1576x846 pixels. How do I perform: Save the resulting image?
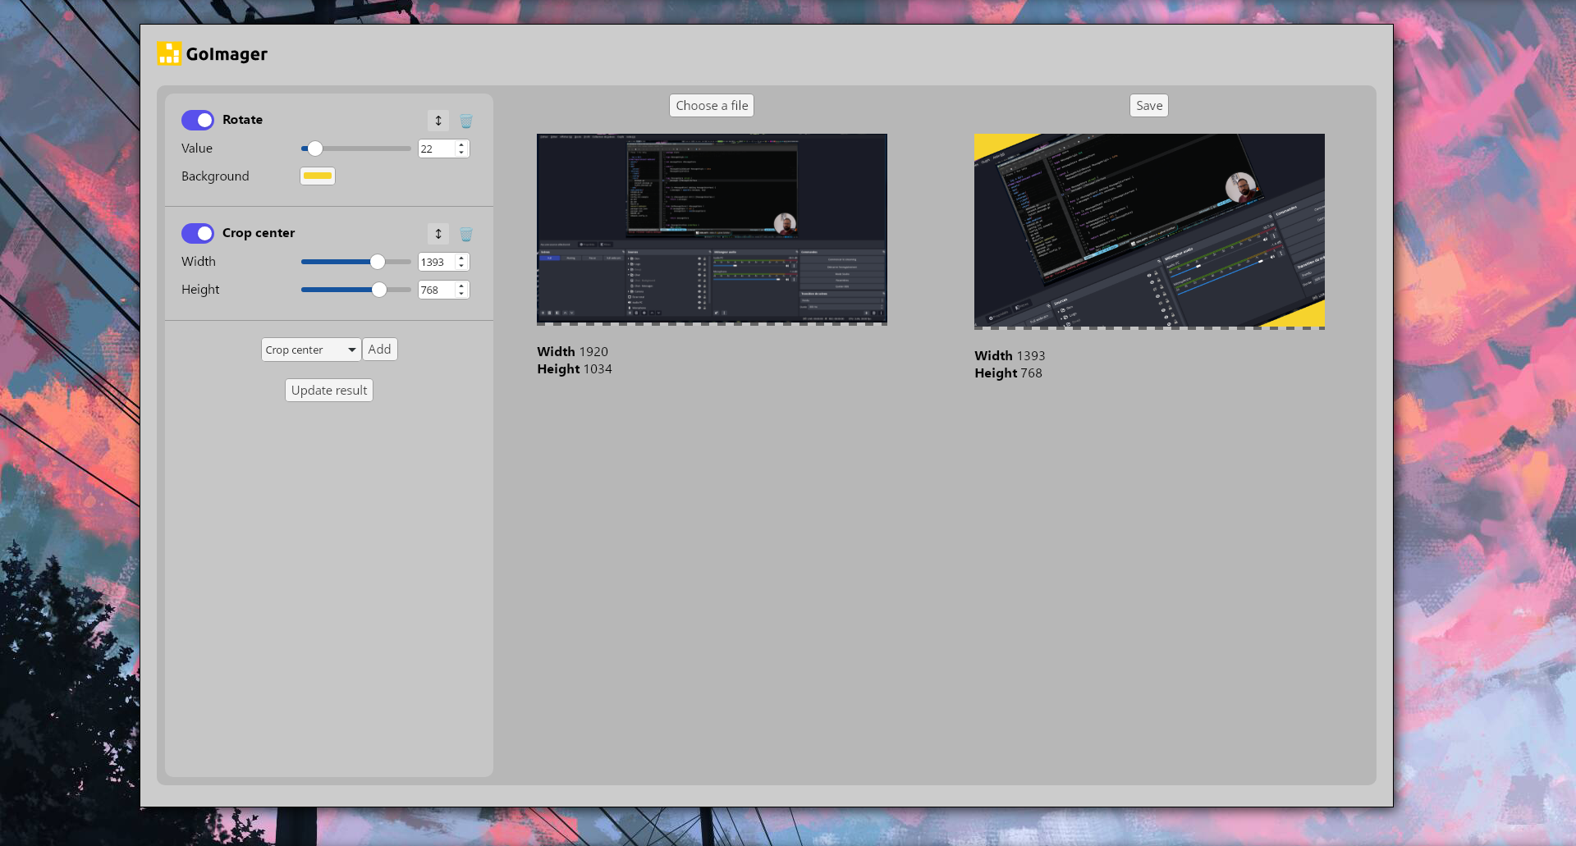[1148, 106]
